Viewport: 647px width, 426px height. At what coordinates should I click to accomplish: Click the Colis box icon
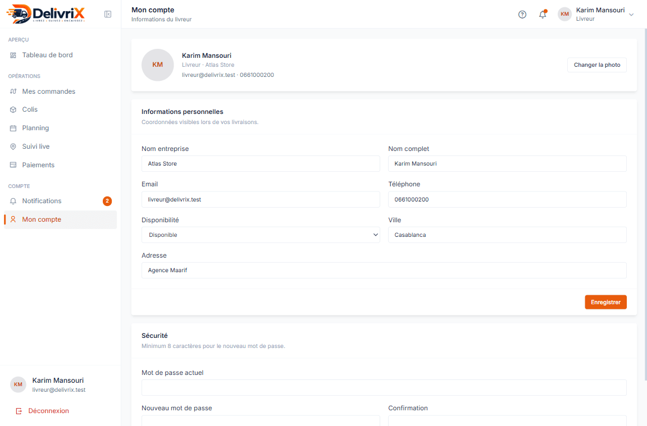pos(13,109)
